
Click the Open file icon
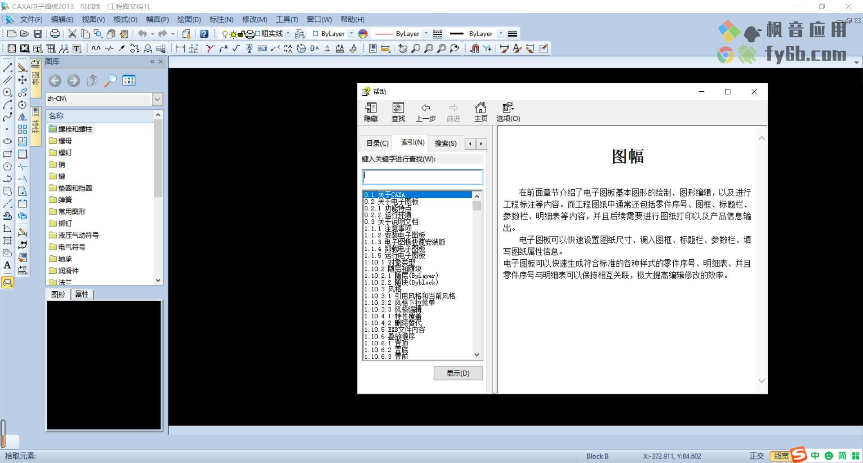point(24,34)
